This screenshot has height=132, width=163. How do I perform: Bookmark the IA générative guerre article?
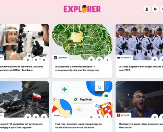click(44, 117)
